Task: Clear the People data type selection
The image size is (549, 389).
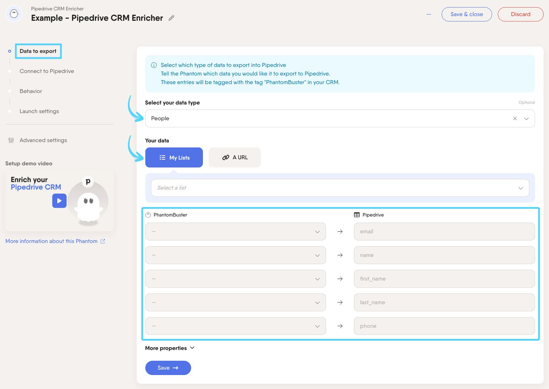Action: [515, 118]
